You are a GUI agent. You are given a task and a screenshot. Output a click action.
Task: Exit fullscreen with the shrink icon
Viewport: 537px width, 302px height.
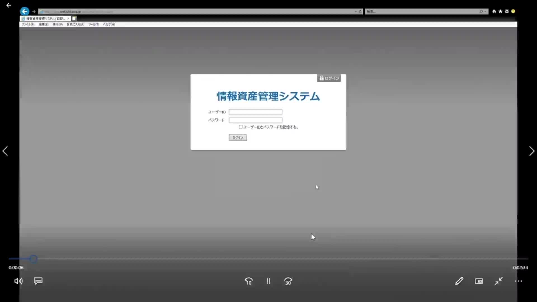[x=499, y=281]
